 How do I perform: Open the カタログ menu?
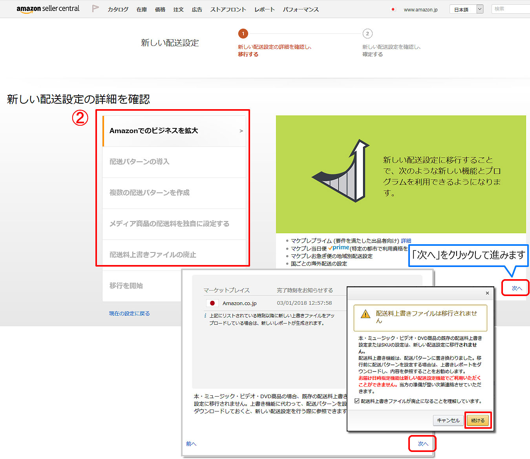click(x=118, y=9)
